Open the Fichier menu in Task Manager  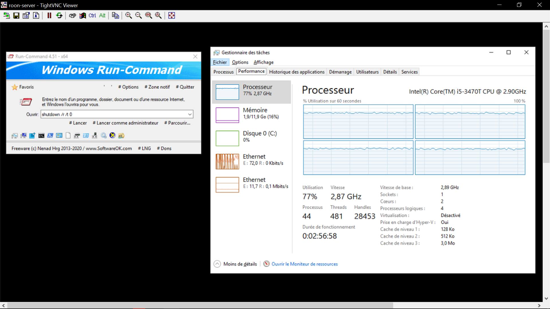(x=220, y=62)
